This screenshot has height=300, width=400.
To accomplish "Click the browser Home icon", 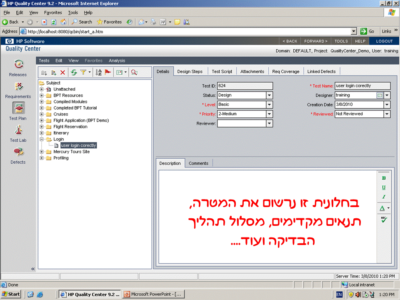I will point(63,22).
